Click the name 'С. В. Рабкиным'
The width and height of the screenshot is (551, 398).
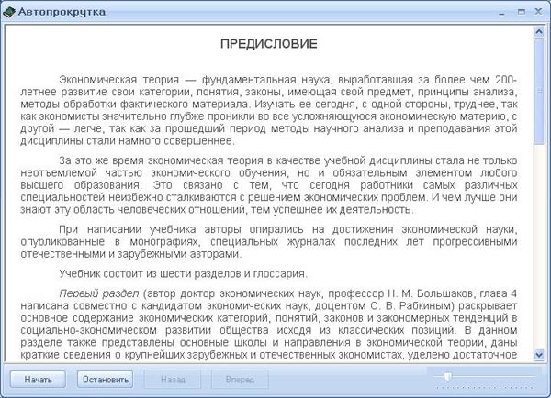pyautogui.click(x=412, y=305)
